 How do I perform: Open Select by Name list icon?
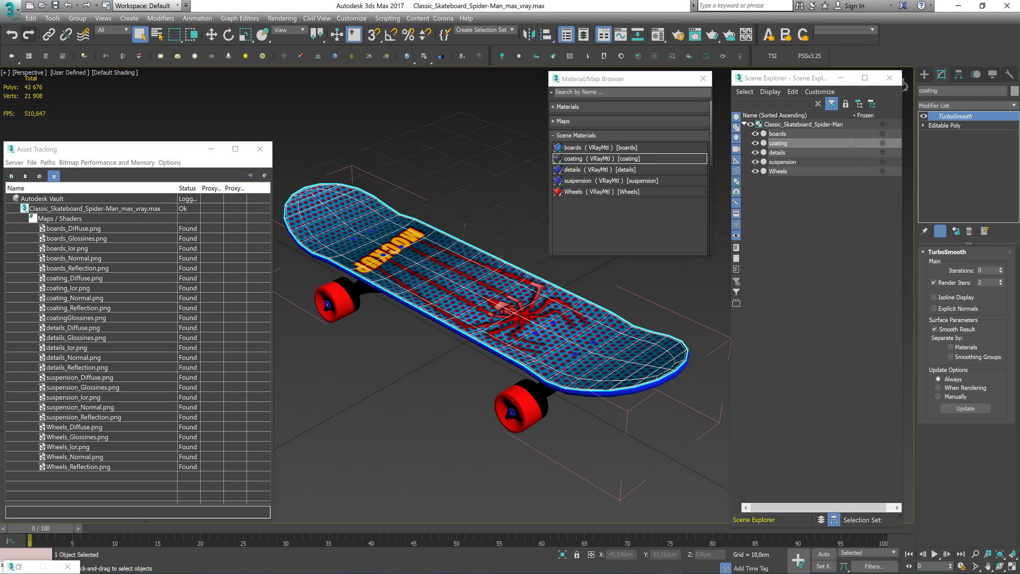point(157,35)
